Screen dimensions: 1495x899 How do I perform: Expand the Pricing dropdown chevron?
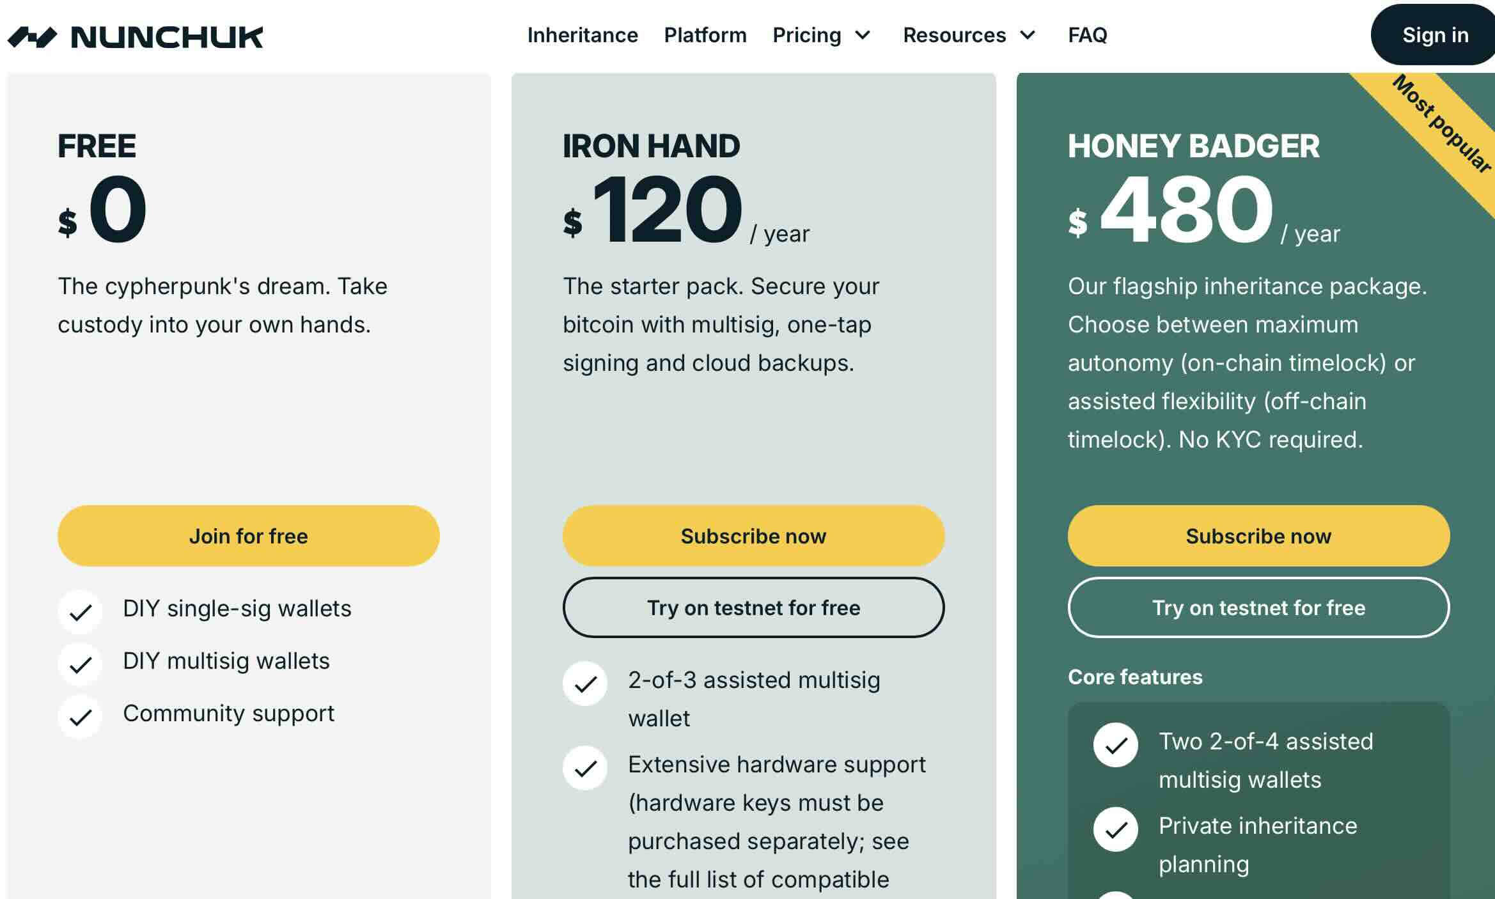tap(863, 35)
